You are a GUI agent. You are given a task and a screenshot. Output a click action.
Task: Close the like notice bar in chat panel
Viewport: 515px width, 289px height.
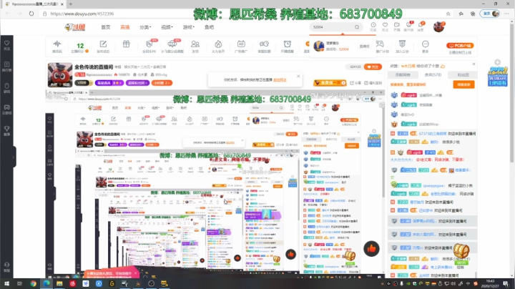pos(474,64)
